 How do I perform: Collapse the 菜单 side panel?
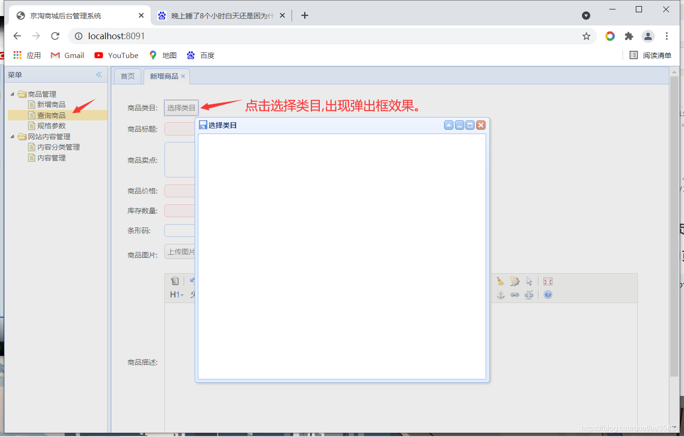point(99,75)
